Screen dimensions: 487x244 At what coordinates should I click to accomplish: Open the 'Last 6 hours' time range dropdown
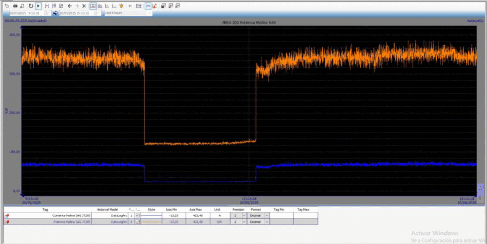coord(149,13)
